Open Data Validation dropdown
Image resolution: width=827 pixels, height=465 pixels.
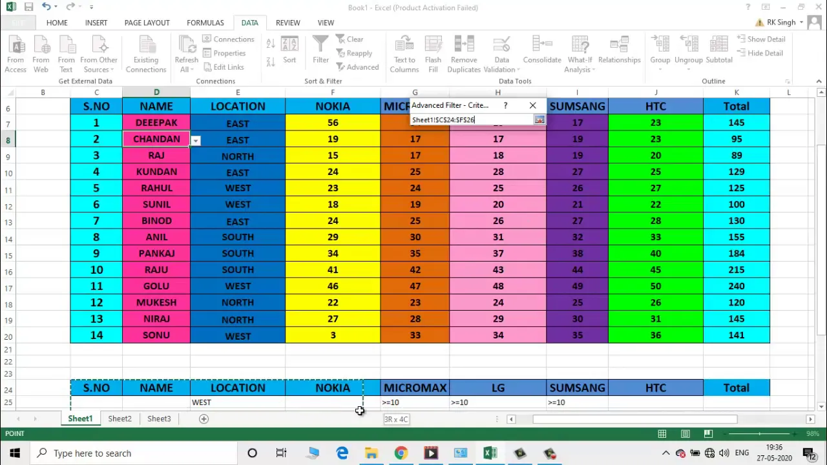point(502,54)
